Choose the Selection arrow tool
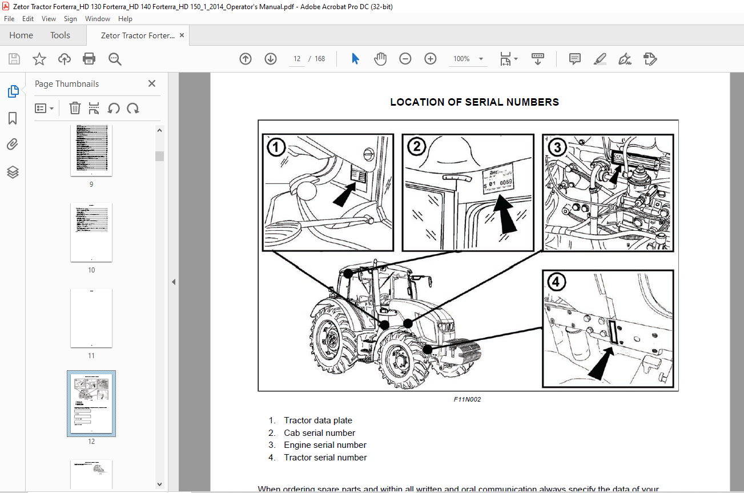This screenshot has height=493, width=744. [x=355, y=59]
